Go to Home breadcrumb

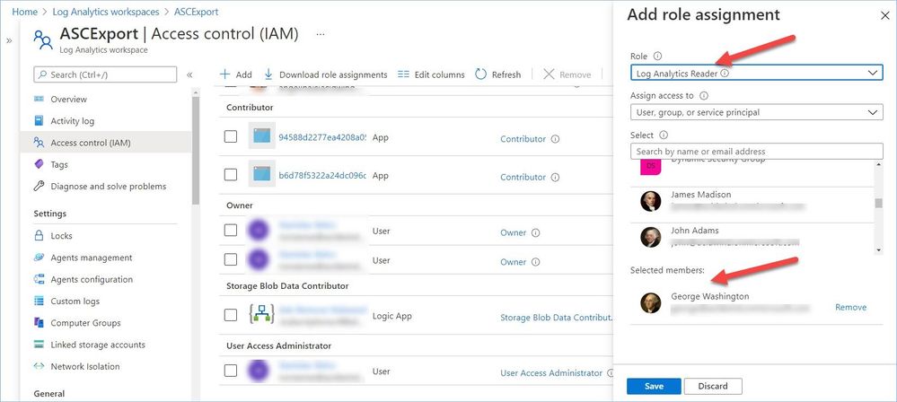pyautogui.click(x=24, y=12)
